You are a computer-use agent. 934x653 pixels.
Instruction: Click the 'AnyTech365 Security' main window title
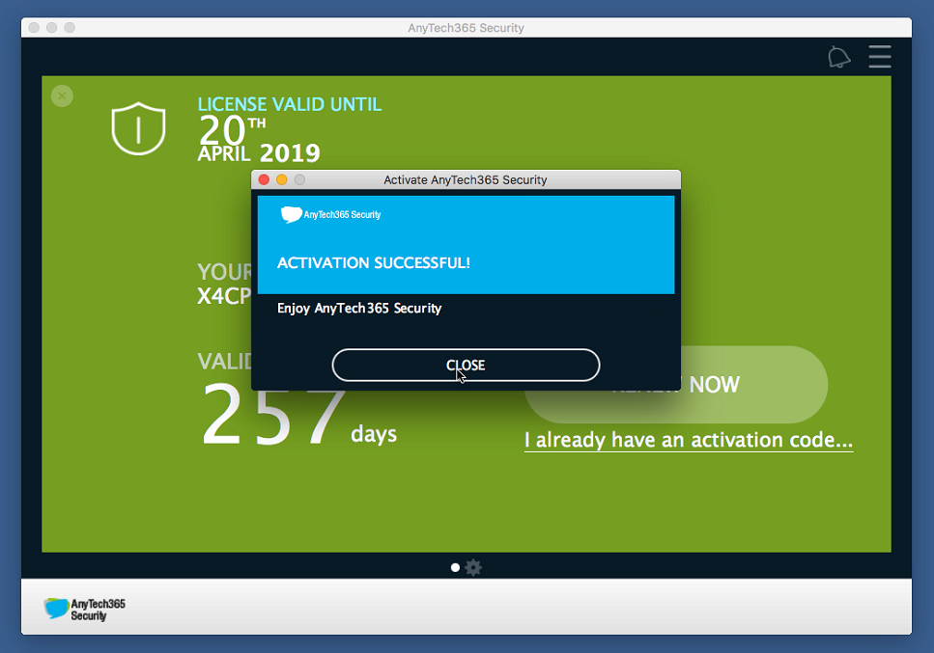tap(466, 28)
